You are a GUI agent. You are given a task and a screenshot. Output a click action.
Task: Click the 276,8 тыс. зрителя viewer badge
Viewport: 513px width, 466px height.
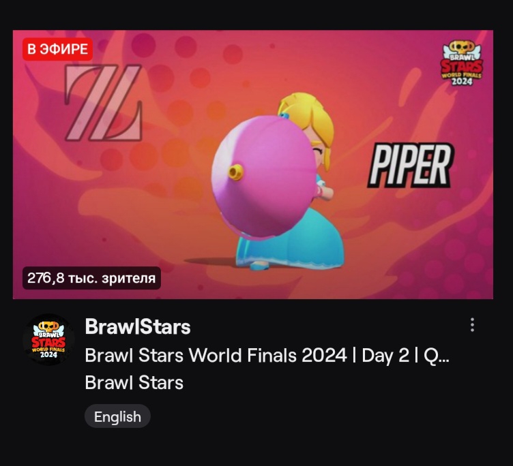tap(91, 278)
